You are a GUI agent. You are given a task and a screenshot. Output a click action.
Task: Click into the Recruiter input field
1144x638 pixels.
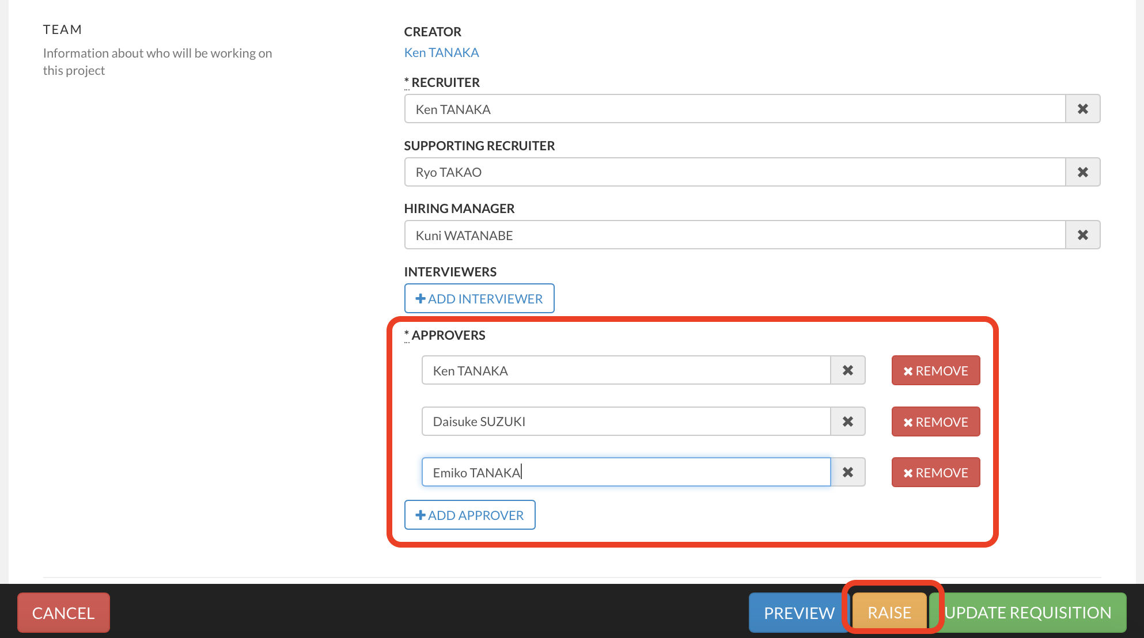734,109
